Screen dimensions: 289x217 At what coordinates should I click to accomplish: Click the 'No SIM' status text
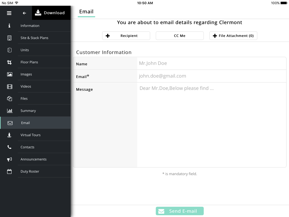tap(8, 3)
